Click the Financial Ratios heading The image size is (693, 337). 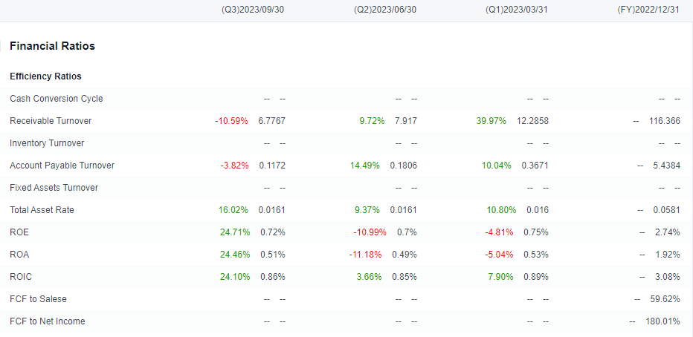pyautogui.click(x=52, y=46)
